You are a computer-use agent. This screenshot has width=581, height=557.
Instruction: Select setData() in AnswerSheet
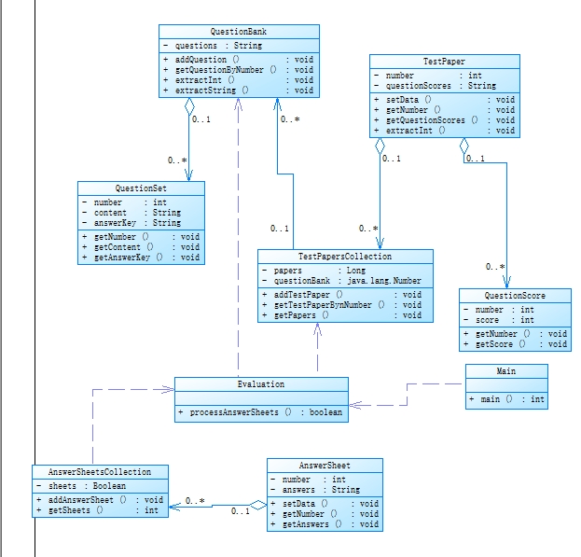(x=325, y=504)
